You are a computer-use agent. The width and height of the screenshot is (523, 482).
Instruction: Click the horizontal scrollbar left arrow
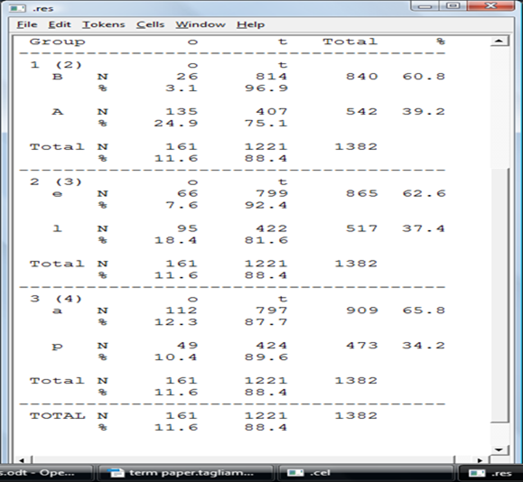click(23, 460)
